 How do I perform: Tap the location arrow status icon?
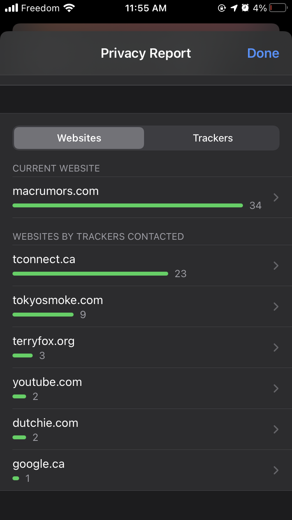234,8
